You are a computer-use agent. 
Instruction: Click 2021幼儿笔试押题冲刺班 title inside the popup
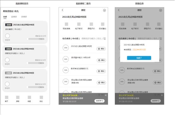pos(134,45)
